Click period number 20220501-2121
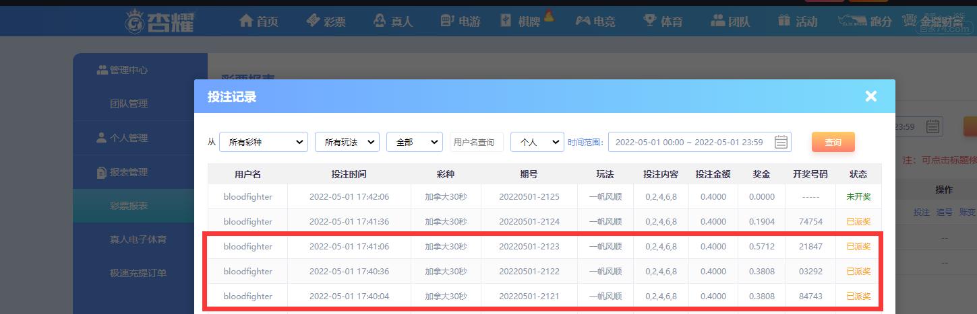 (x=529, y=297)
